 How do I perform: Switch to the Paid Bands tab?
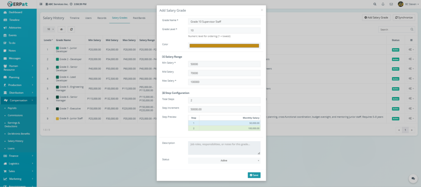click(139, 18)
